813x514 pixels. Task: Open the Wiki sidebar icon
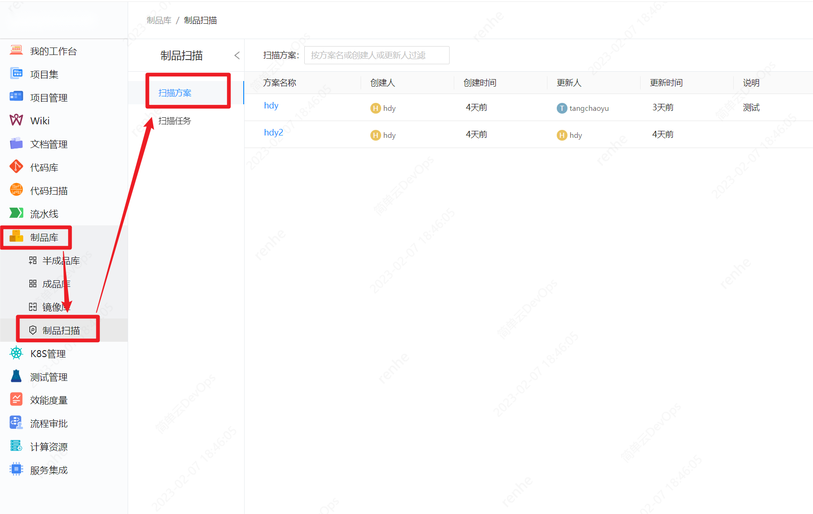tap(16, 120)
